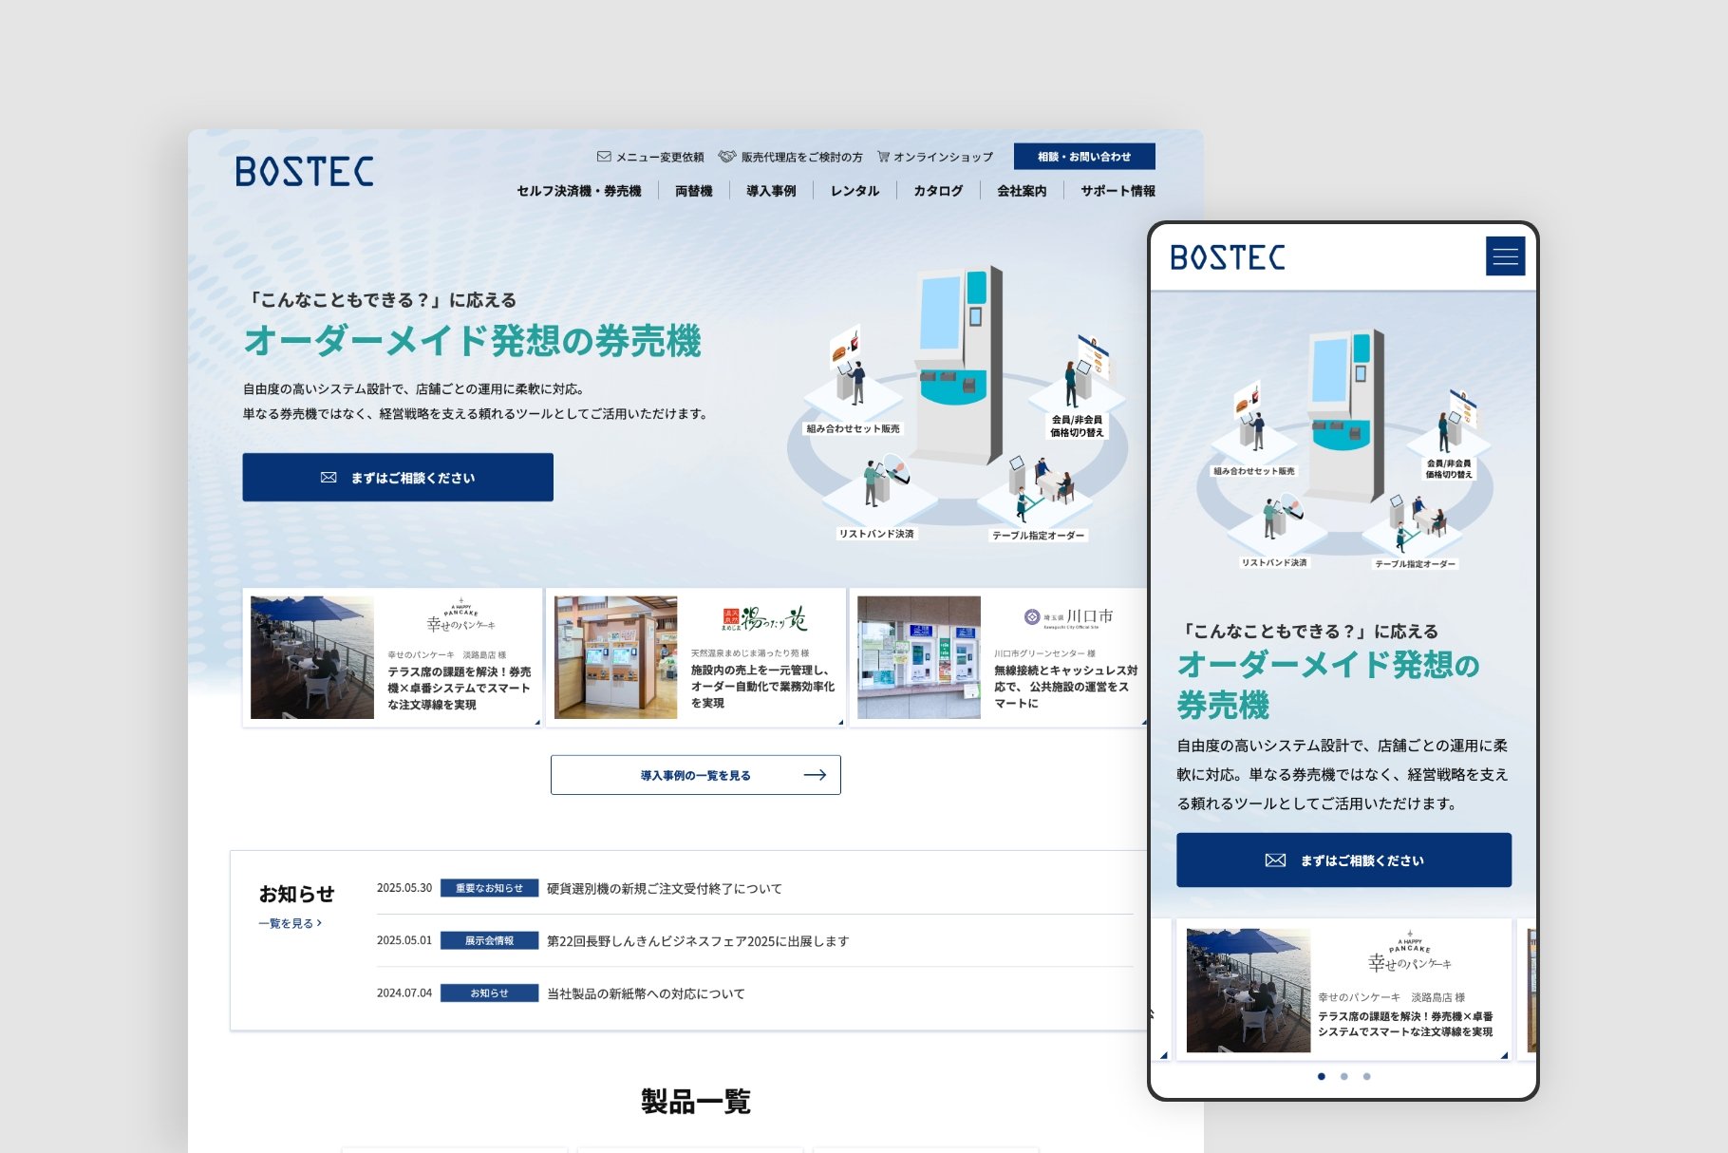This screenshot has height=1153, width=1728.
Task: Click お知らせ tag on 2024.07.04 row
Action: click(x=489, y=992)
